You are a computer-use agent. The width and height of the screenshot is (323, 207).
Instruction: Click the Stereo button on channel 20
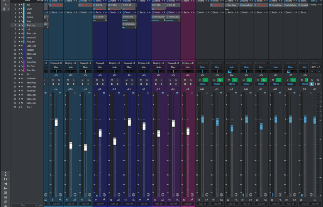pos(232,84)
